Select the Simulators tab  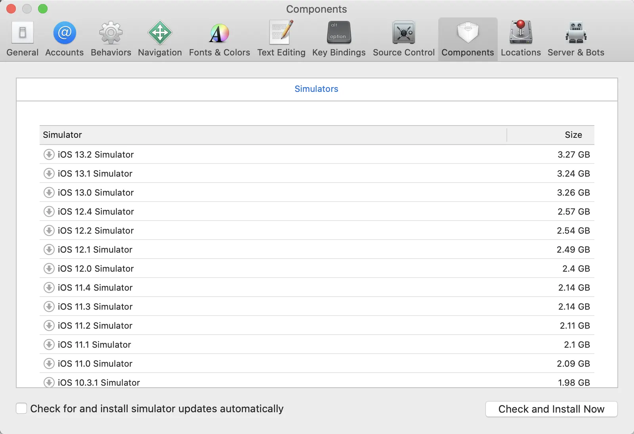pos(316,89)
